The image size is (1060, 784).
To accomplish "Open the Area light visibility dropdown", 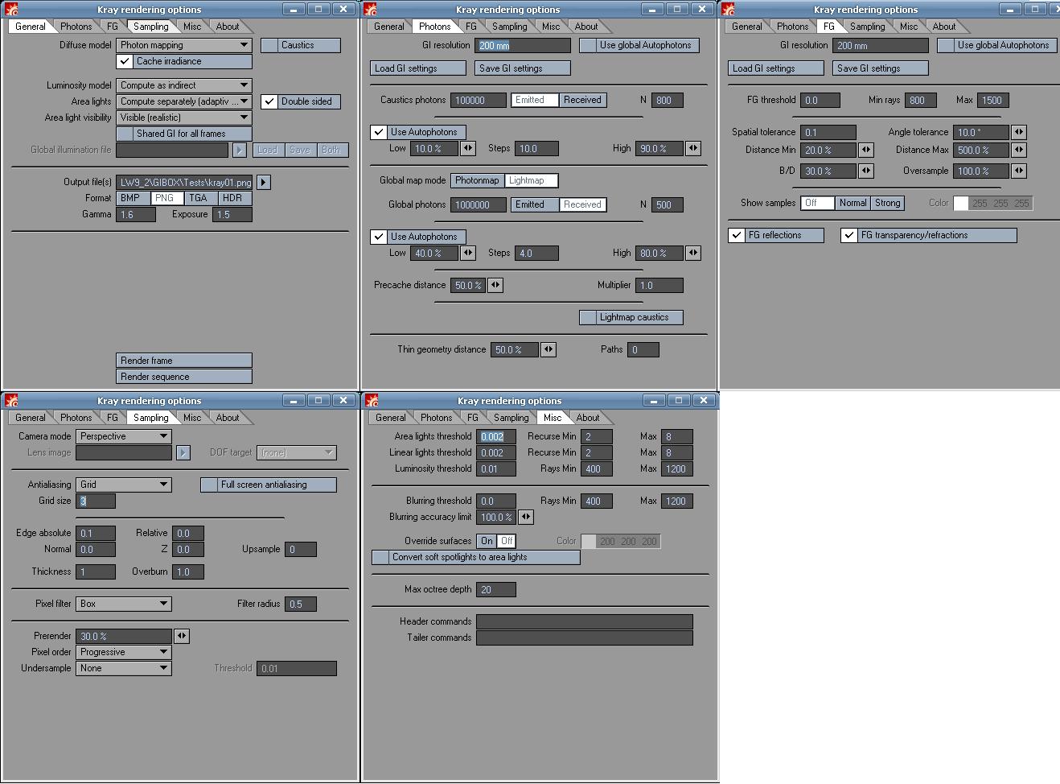I will pos(184,118).
